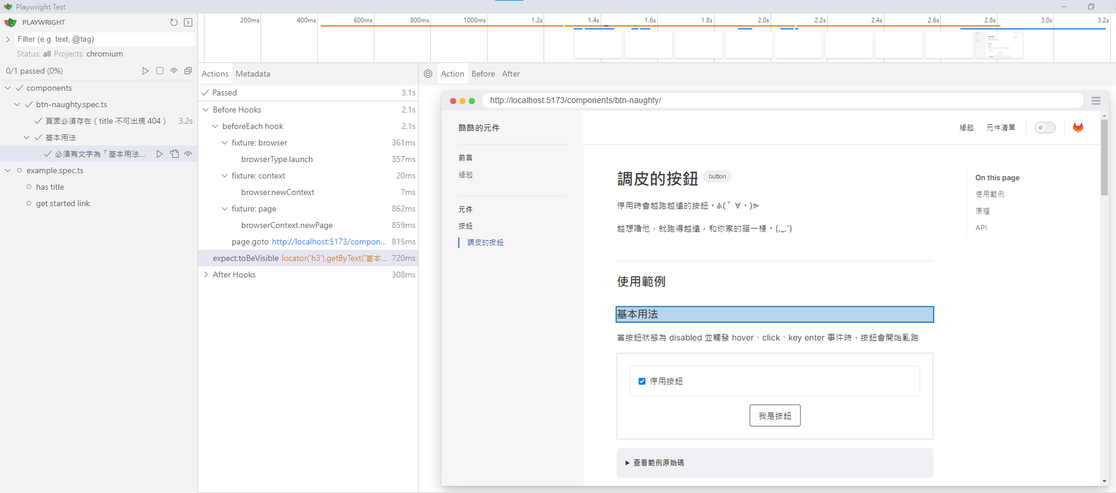Select the After snapshot tab

click(511, 74)
